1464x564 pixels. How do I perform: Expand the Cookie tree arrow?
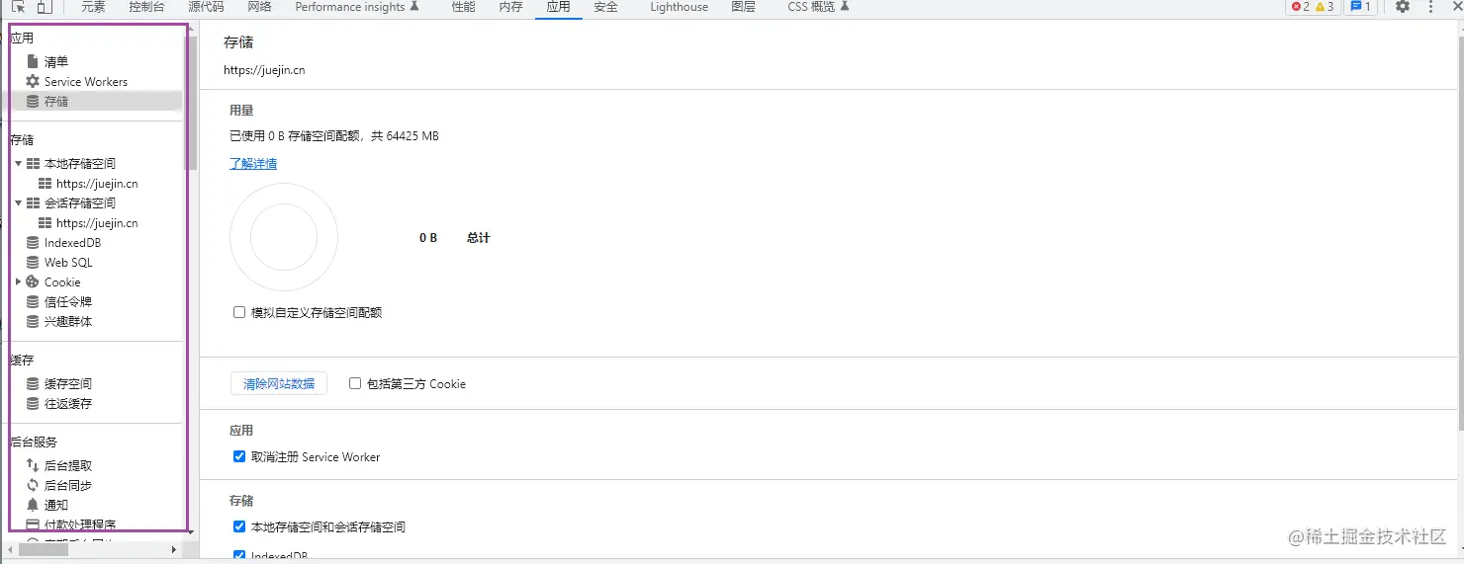click(x=18, y=282)
